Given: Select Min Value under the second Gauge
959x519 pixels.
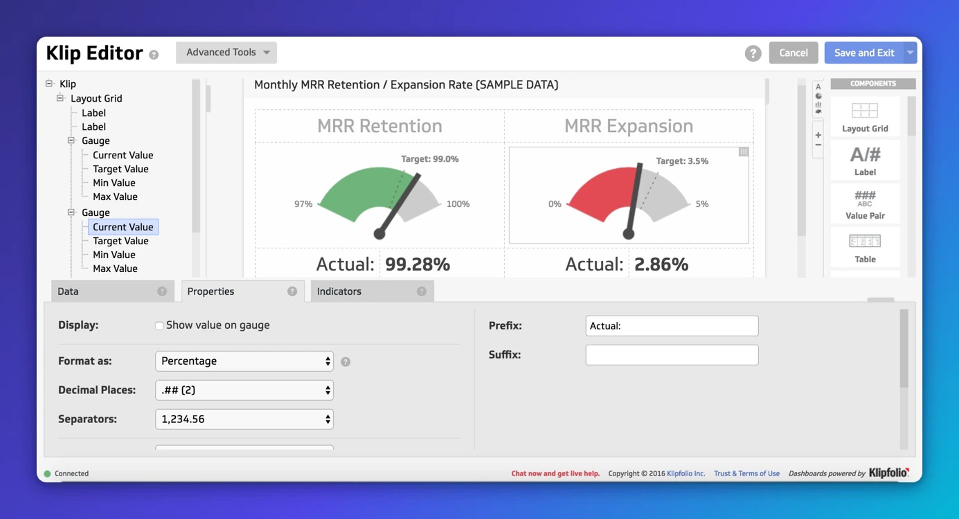Looking at the screenshot, I should point(114,255).
